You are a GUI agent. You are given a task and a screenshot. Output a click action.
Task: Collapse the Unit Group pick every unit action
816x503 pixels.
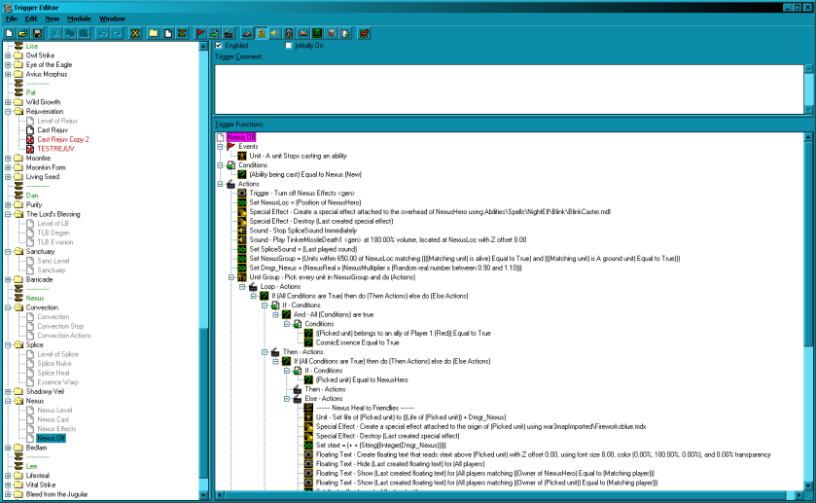[x=231, y=277]
